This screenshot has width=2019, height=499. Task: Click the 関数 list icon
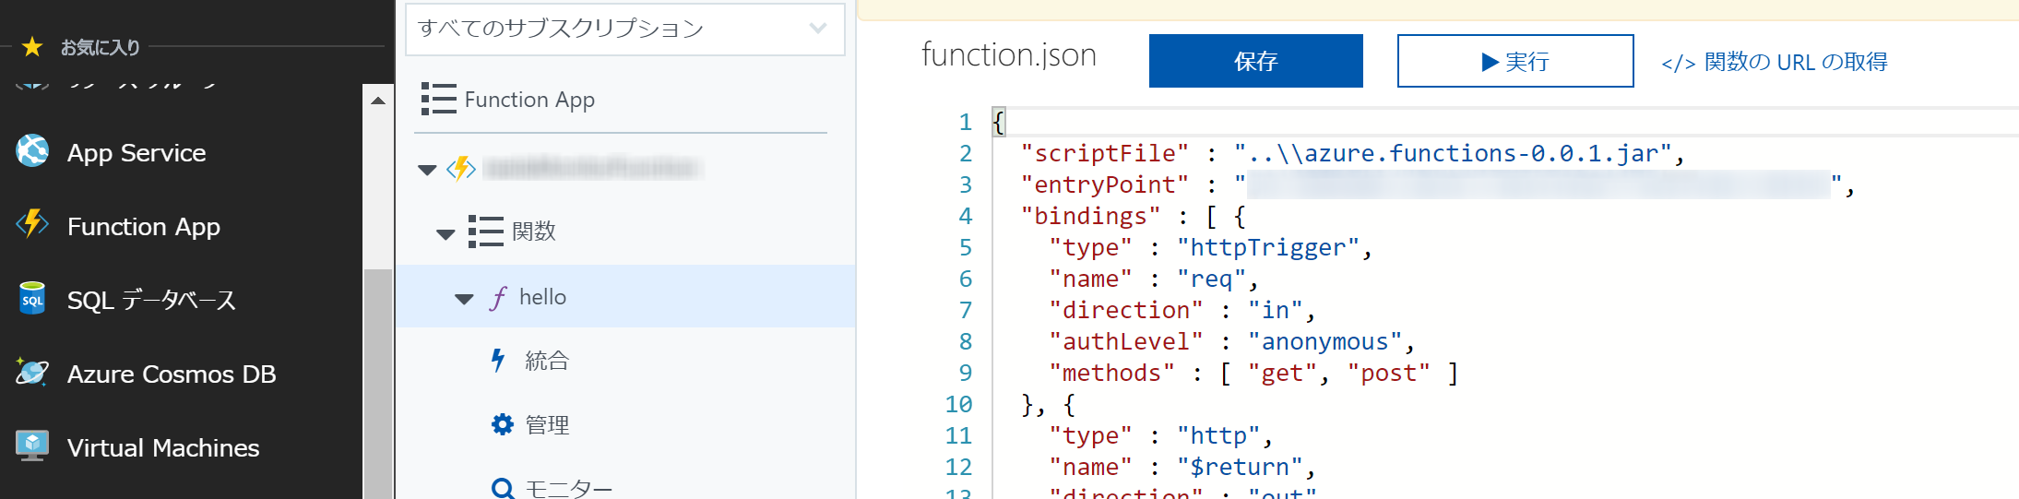pyautogui.click(x=485, y=232)
